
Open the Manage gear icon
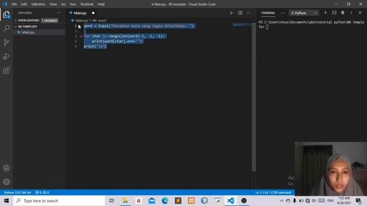pyautogui.click(x=6, y=182)
